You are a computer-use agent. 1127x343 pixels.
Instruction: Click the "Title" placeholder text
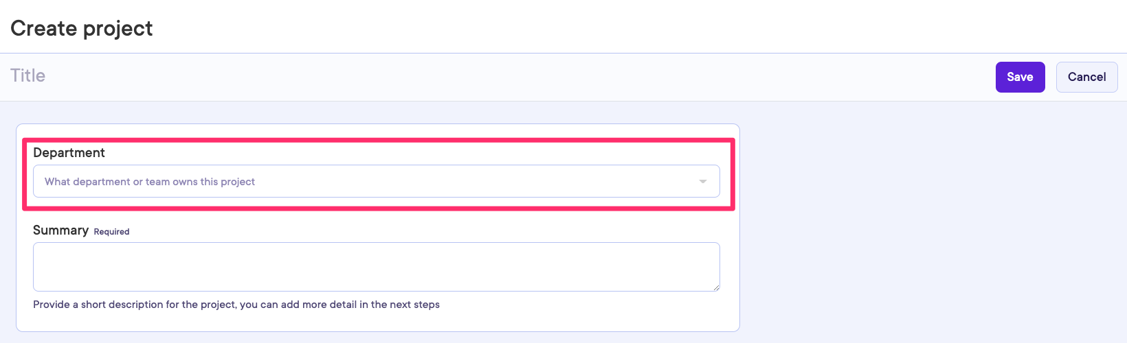[x=27, y=75]
